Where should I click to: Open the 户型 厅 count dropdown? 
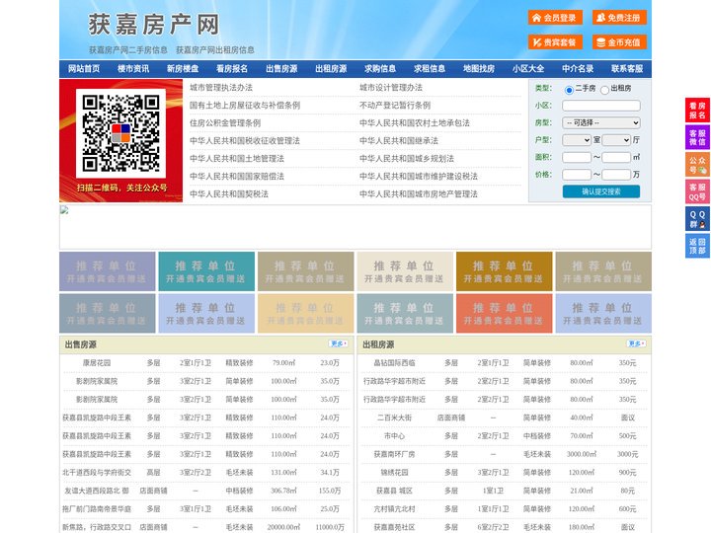[616, 140]
